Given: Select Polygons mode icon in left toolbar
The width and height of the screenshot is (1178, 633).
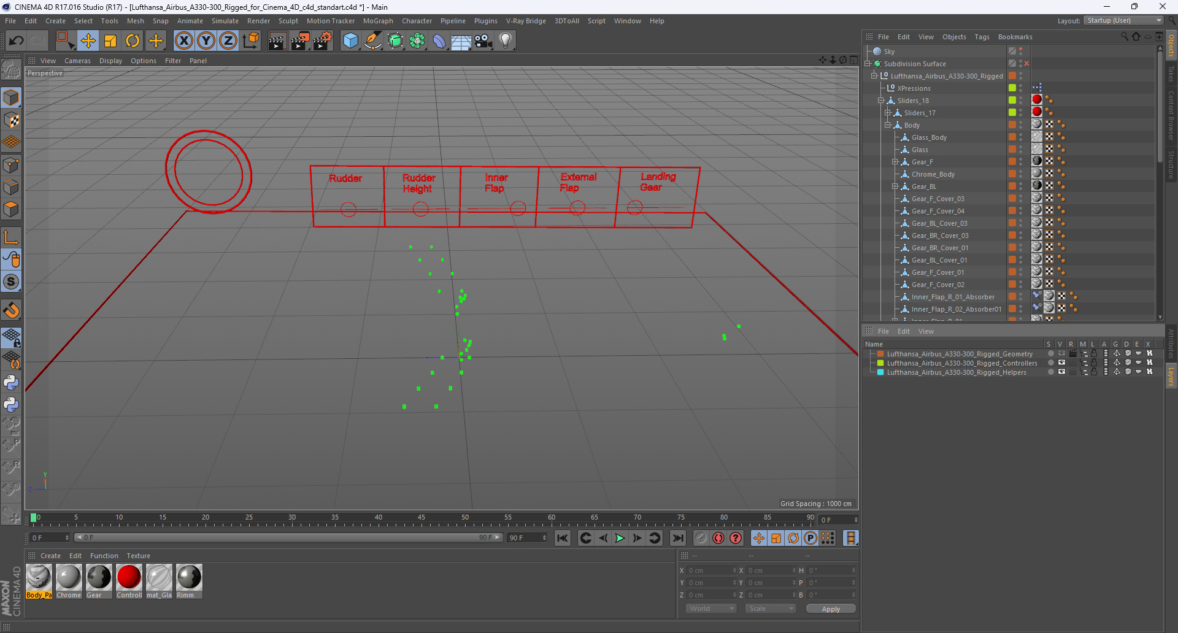Looking at the screenshot, I should point(11,210).
